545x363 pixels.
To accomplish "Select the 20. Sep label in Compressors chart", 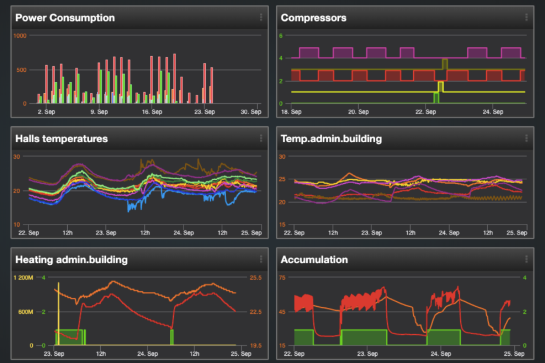I will coord(358,112).
